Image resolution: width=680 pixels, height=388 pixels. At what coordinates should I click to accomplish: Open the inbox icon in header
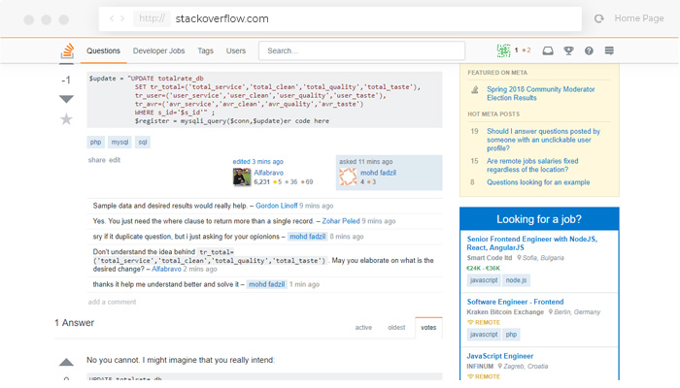click(x=548, y=50)
